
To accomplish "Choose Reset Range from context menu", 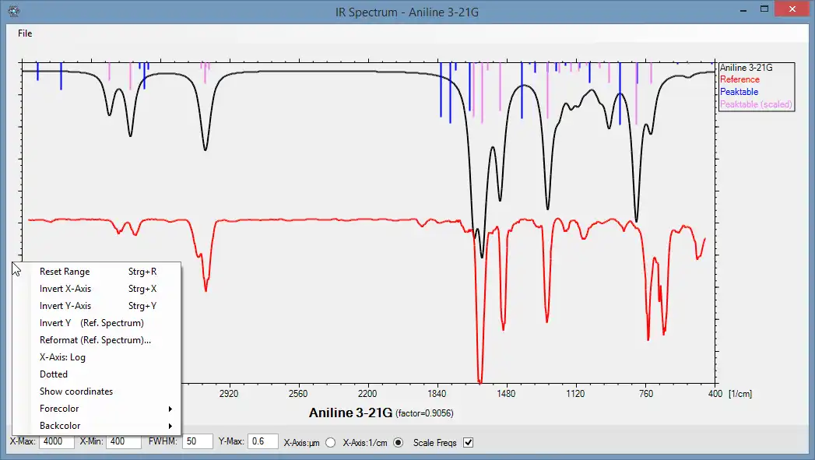I will click(97, 272).
